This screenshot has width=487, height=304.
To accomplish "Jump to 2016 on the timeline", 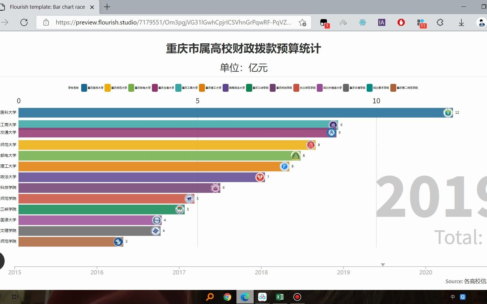I will (x=97, y=272).
